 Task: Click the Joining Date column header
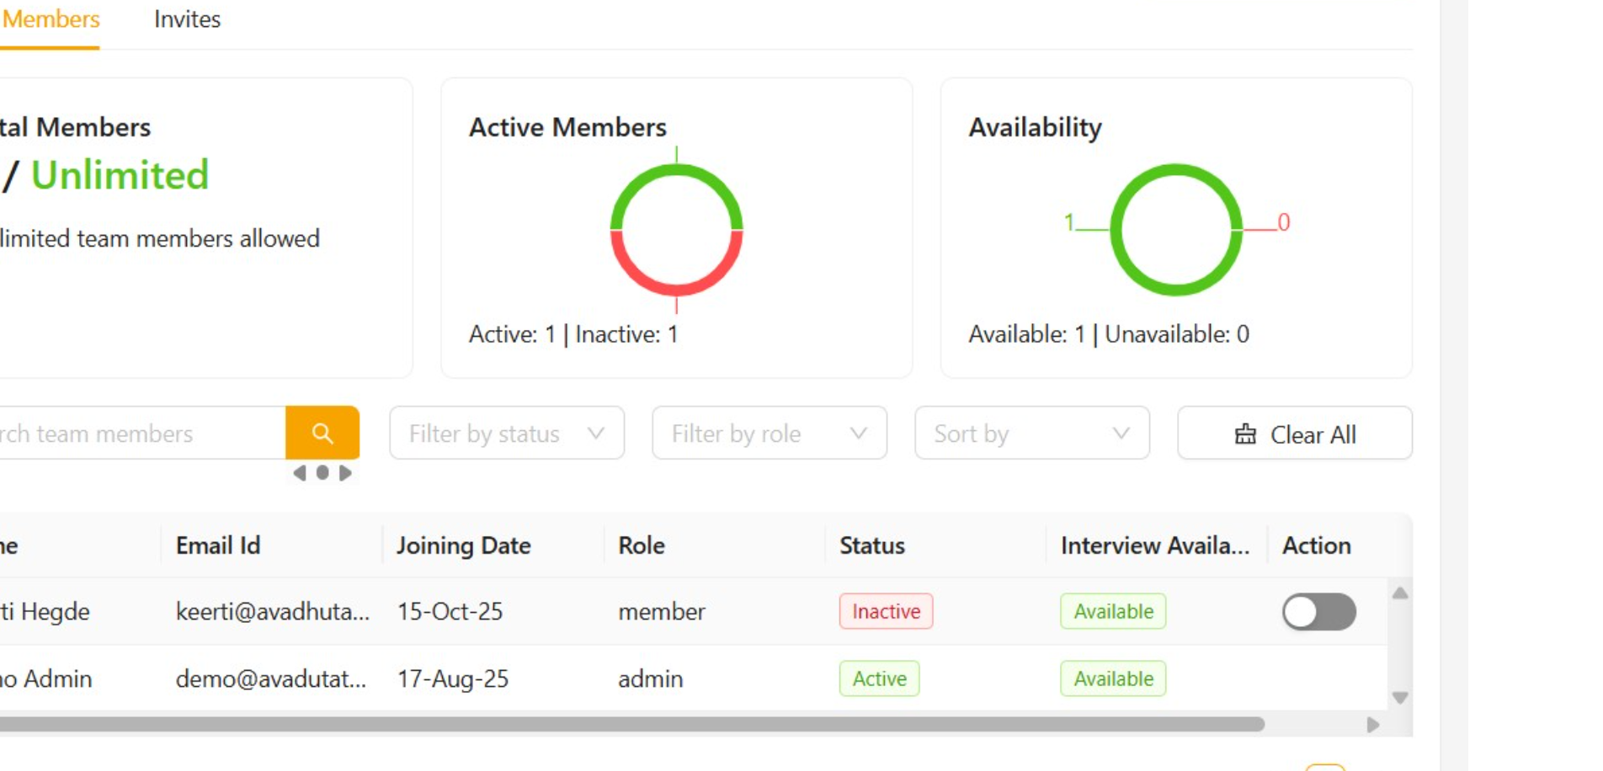pyautogui.click(x=463, y=545)
